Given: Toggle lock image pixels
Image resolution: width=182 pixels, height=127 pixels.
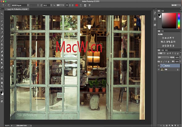Looking at the screenshot, I should tap(164, 61).
